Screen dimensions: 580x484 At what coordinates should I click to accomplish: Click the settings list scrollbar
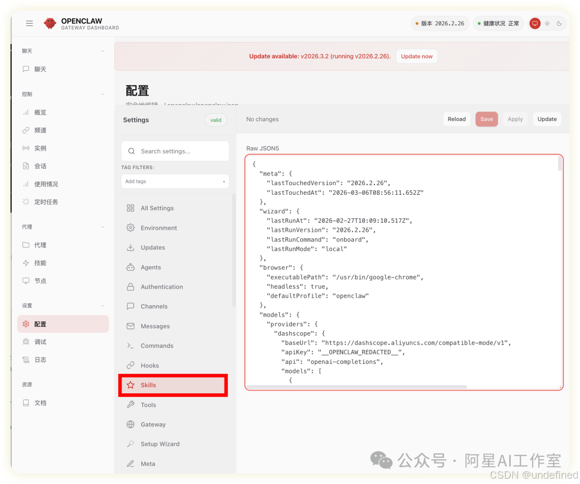[x=234, y=250]
